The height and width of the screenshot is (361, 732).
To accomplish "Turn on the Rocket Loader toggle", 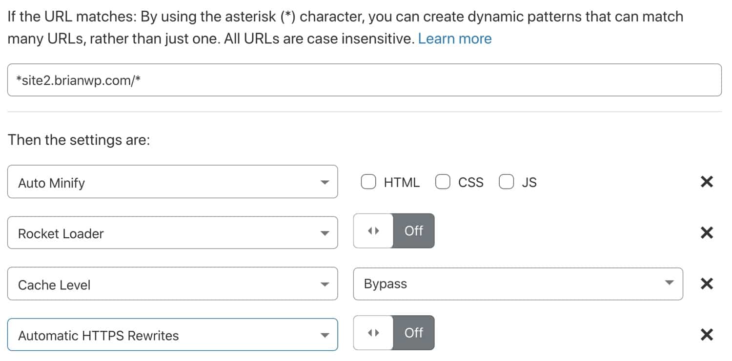I will pos(413,231).
